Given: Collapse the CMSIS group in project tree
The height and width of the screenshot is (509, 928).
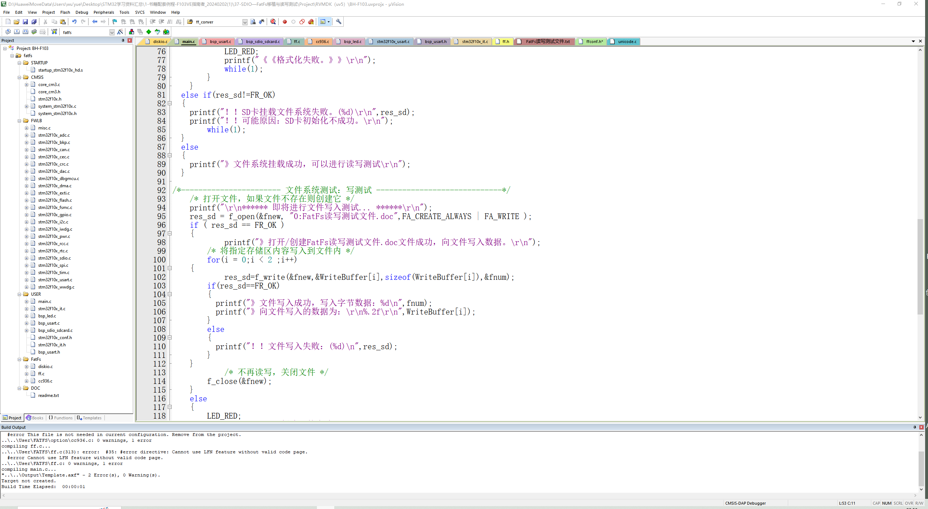Looking at the screenshot, I should click(20, 77).
